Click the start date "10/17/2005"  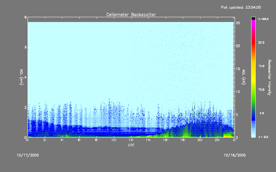[x=28, y=155]
